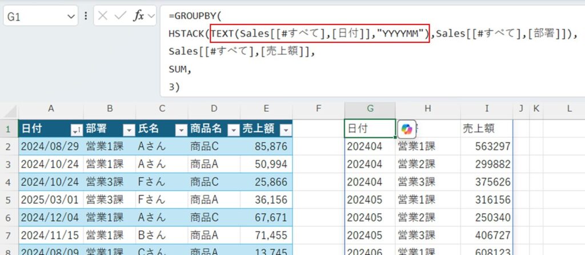Click grouped total cell 563297
585x255 pixels.
(487, 147)
